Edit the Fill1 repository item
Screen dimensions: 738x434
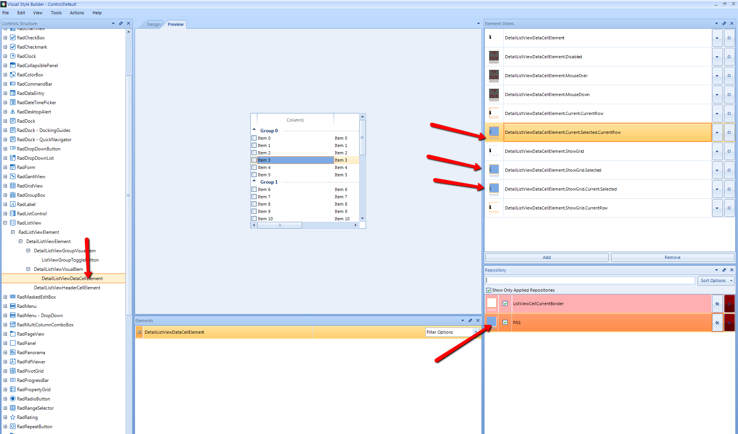717,323
